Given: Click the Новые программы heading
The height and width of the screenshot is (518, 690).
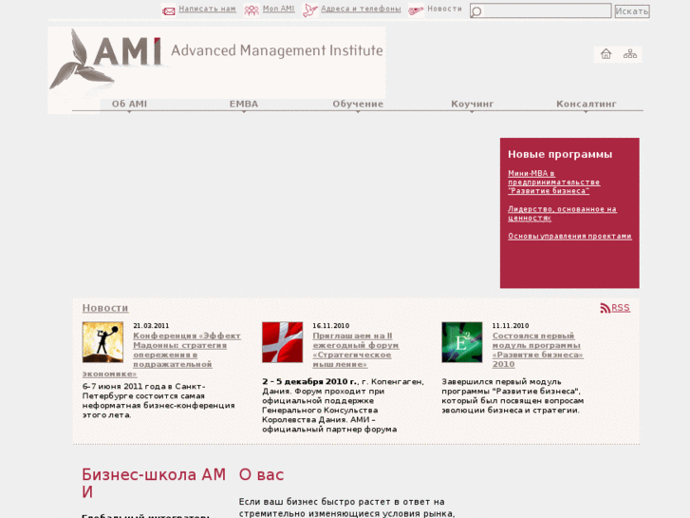Looking at the screenshot, I should click(560, 154).
